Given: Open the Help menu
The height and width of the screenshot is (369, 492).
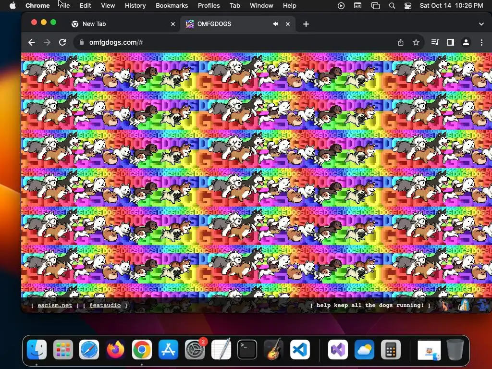Looking at the screenshot, I should (289, 5).
